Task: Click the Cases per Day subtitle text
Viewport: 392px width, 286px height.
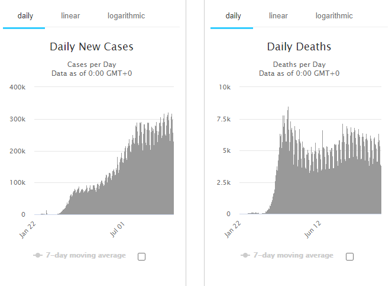Action: 92,64
